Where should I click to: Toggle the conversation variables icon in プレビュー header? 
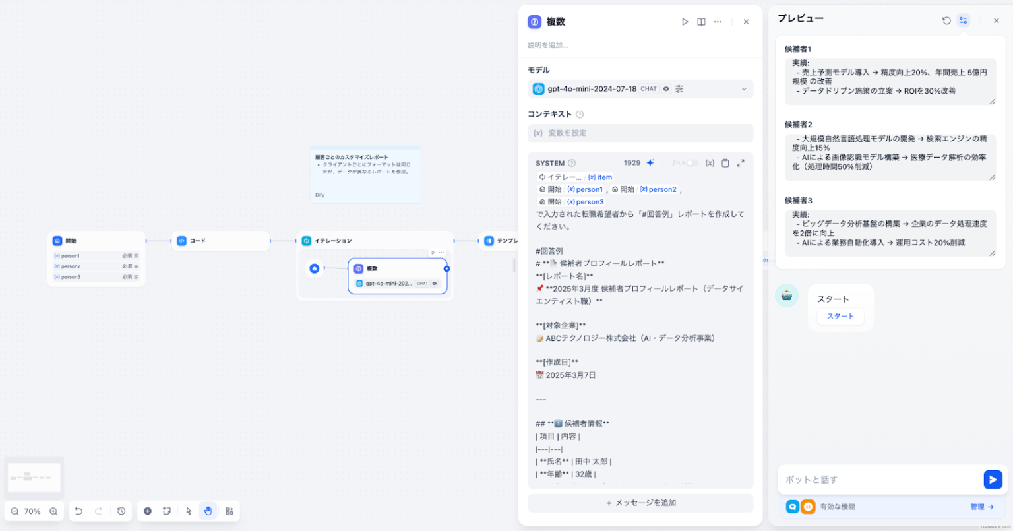pyautogui.click(x=964, y=20)
